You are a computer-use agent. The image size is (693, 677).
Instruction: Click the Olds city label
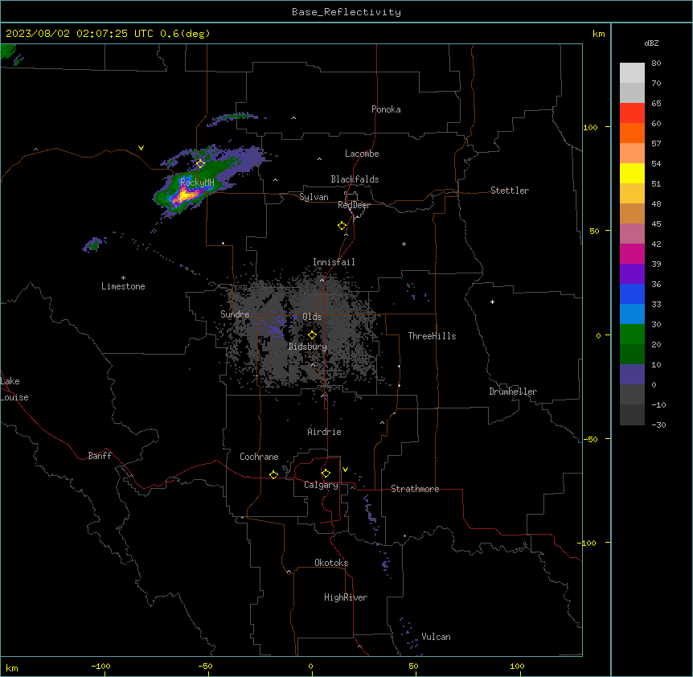click(312, 317)
